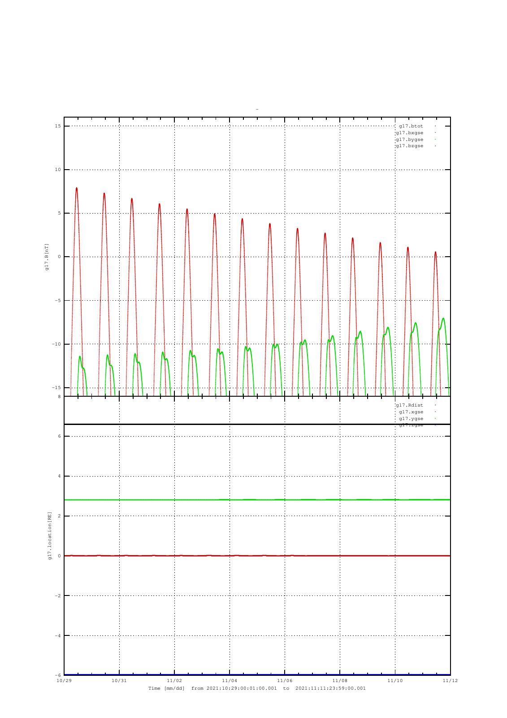Screen dimensions: 507x718
Task: Click the blue zgse line at the bottom of the location plot
Action: [x=257, y=674]
